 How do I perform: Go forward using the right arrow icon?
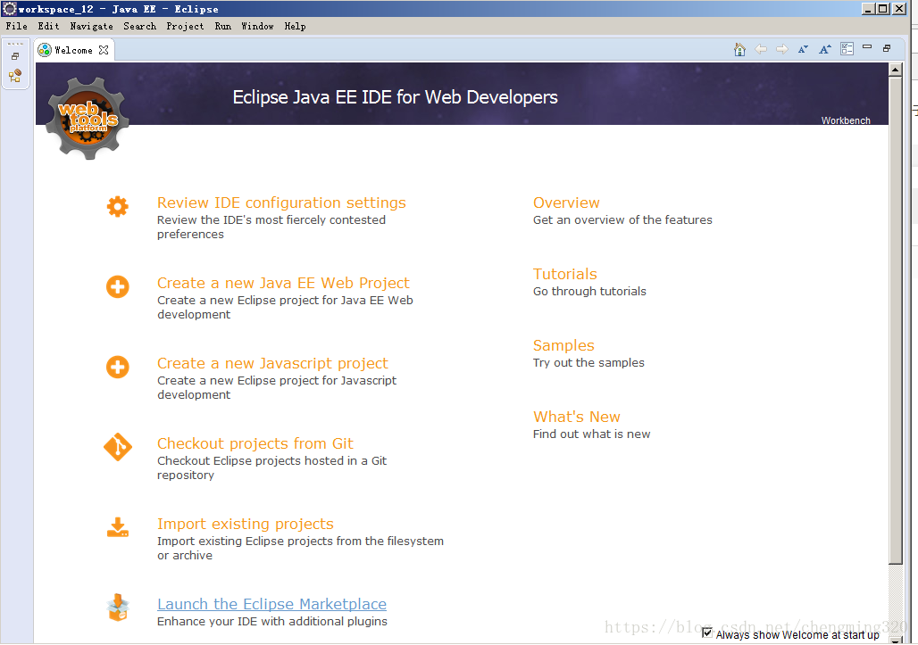pos(782,50)
